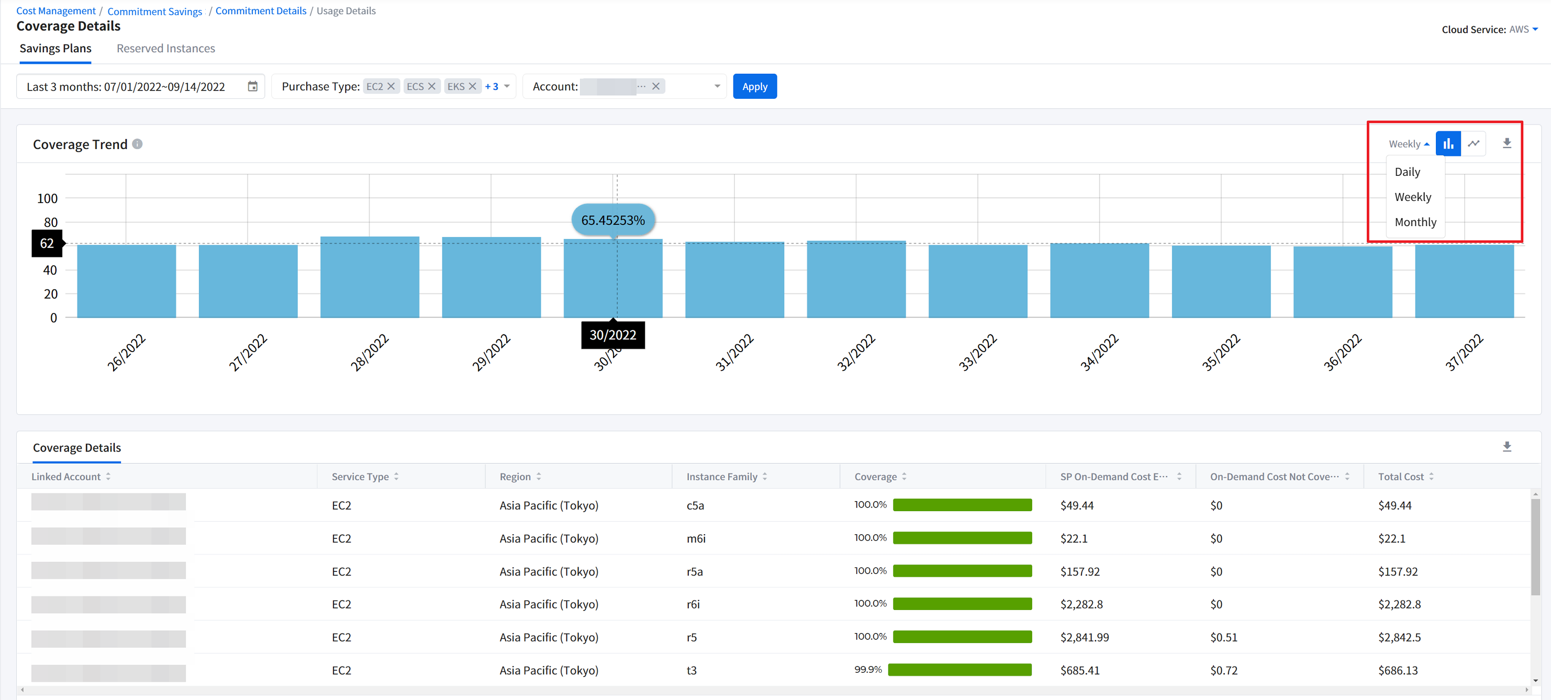Image resolution: width=1551 pixels, height=700 pixels.
Task: Download the Coverage Trend chart
Action: tap(1507, 143)
